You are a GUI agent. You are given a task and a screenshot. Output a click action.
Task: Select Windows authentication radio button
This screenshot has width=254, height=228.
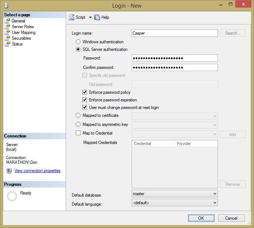tap(78, 42)
